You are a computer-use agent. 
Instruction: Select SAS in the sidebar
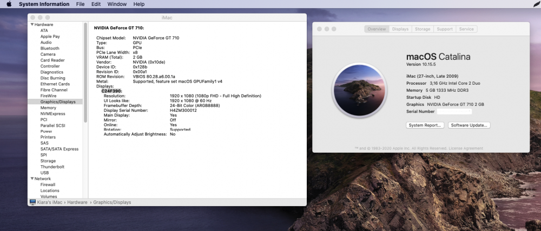tap(44, 143)
